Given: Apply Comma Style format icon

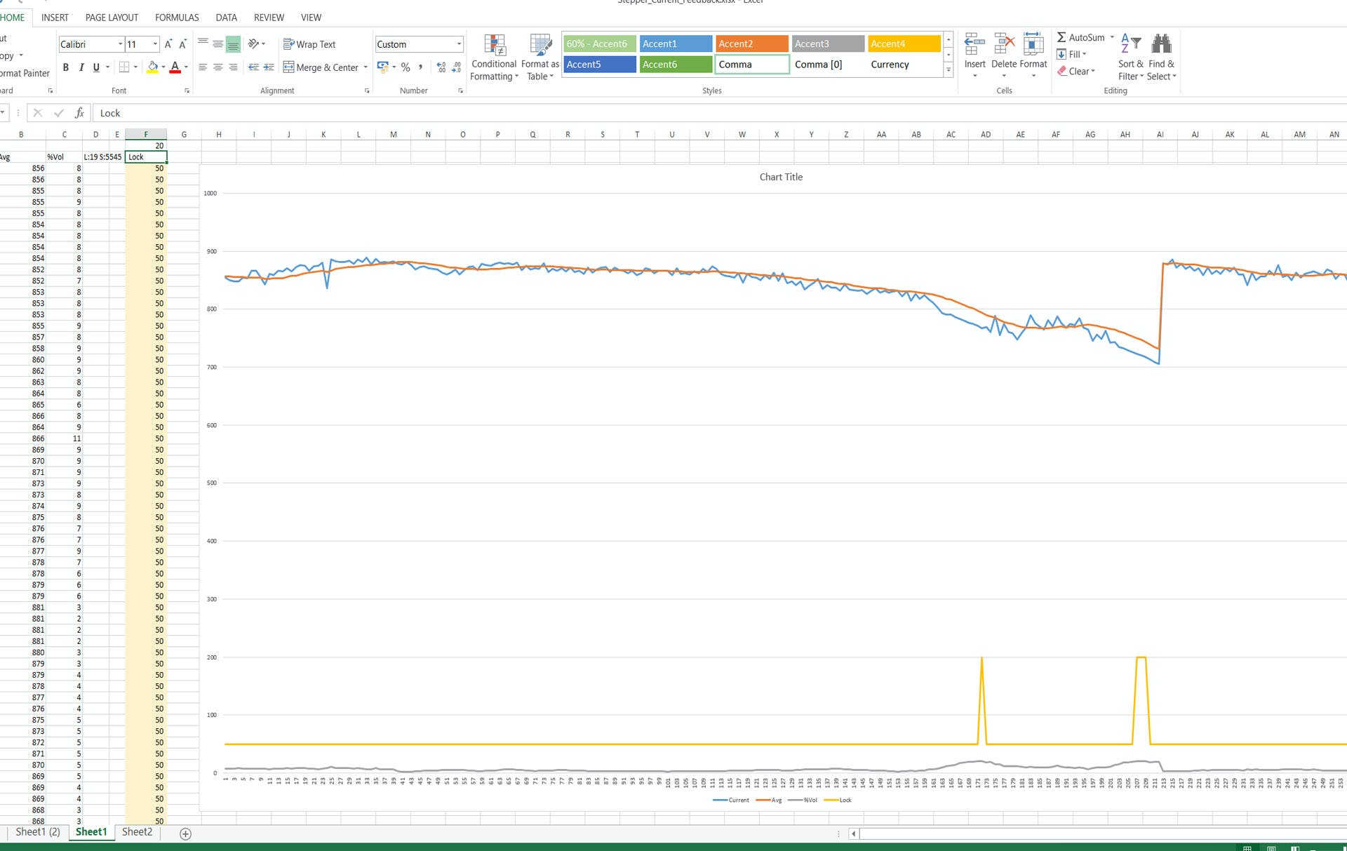Looking at the screenshot, I should (x=420, y=67).
